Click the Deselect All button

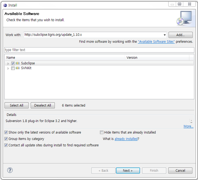(x=42, y=105)
